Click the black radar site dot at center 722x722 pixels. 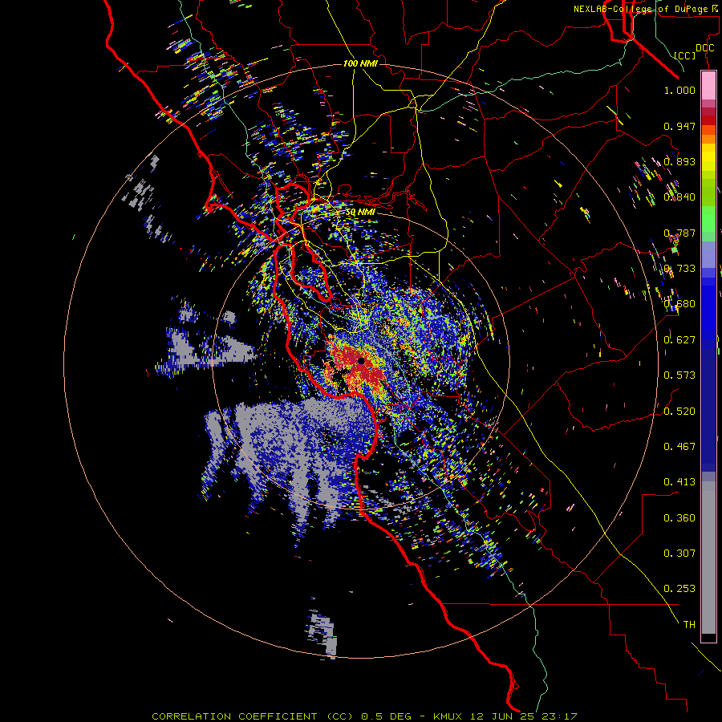click(x=361, y=361)
